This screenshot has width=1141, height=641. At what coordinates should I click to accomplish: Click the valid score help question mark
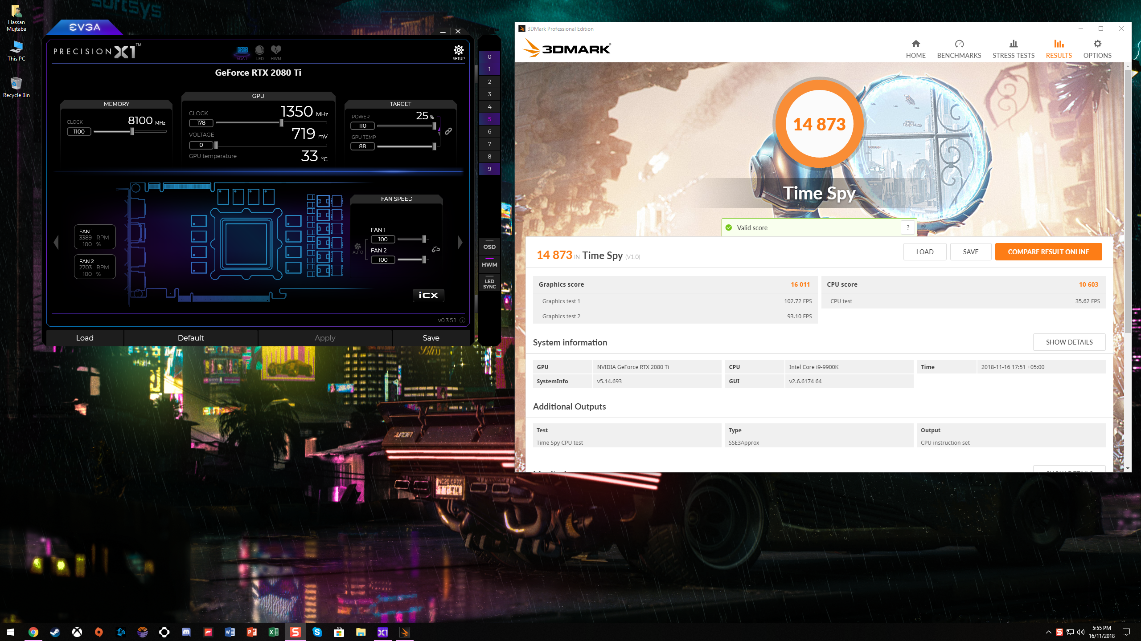coord(908,227)
